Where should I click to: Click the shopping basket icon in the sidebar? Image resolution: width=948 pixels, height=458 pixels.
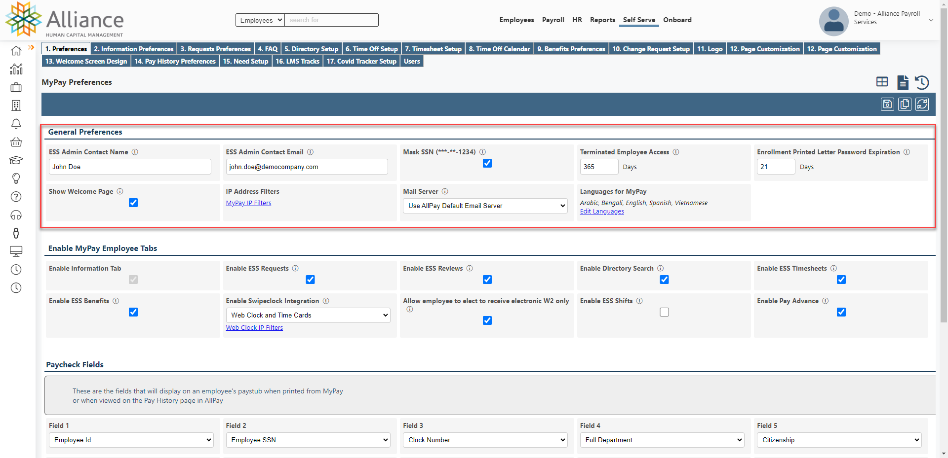16,142
